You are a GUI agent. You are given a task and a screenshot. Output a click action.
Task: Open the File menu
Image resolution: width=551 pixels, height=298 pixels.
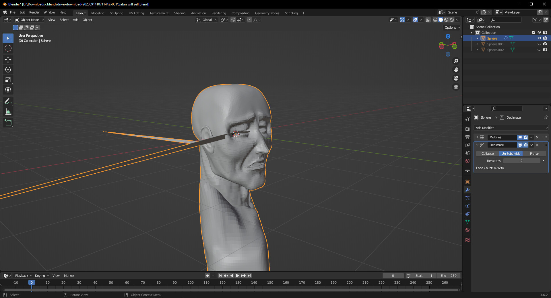(13, 12)
